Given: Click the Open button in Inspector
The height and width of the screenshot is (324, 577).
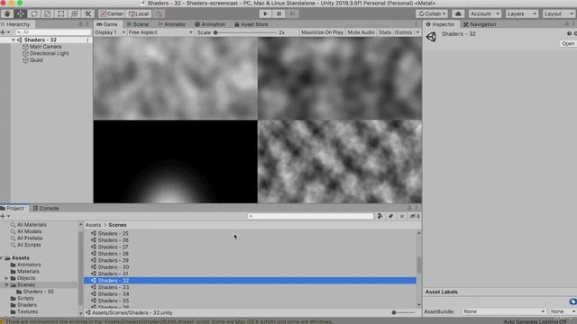Looking at the screenshot, I should (568, 43).
